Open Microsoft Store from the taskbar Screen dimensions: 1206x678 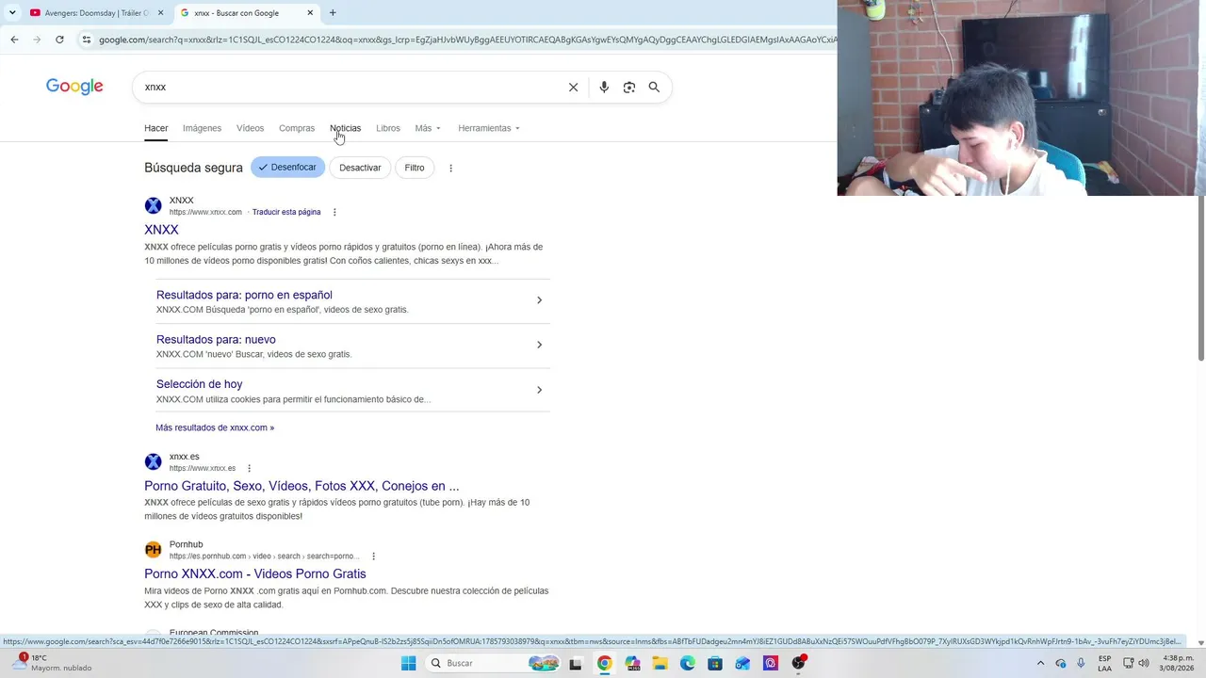tap(715, 663)
